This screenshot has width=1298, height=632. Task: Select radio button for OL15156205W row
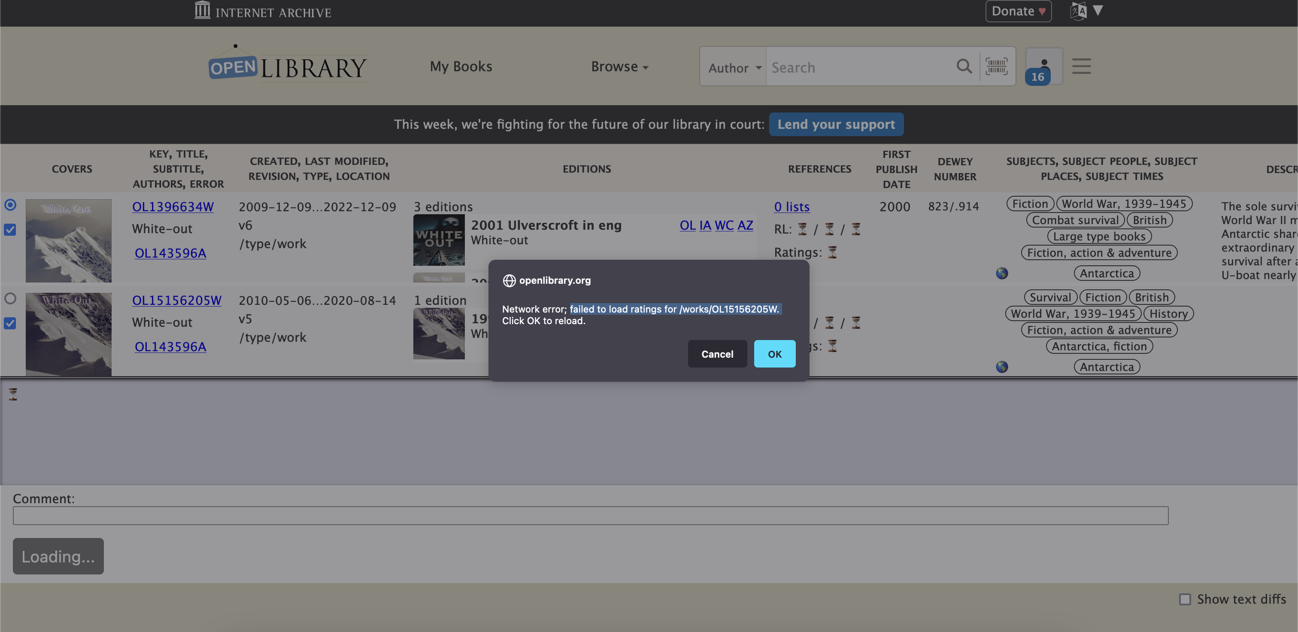(10, 298)
